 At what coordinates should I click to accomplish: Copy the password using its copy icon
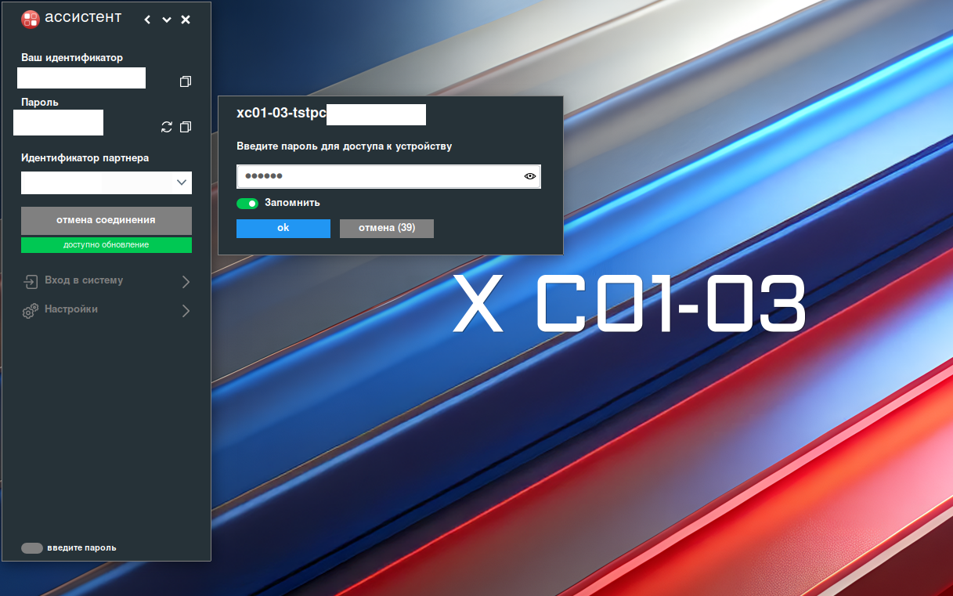tap(186, 127)
